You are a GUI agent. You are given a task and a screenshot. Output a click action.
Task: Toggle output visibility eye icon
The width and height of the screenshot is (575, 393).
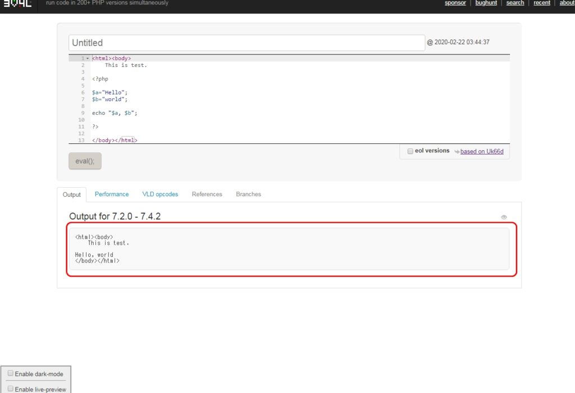pyautogui.click(x=504, y=217)
